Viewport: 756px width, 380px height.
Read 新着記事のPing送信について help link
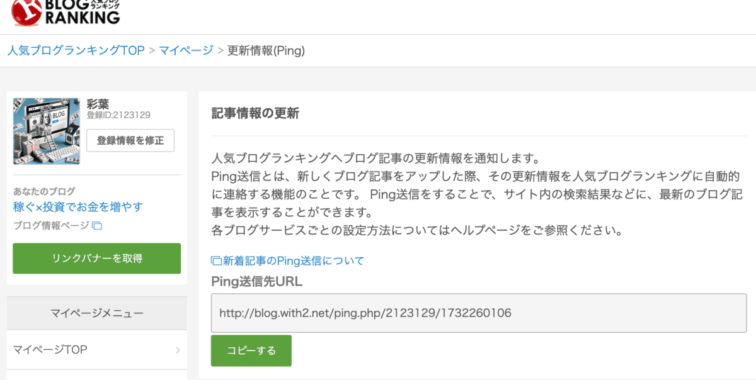pos(294,260)
